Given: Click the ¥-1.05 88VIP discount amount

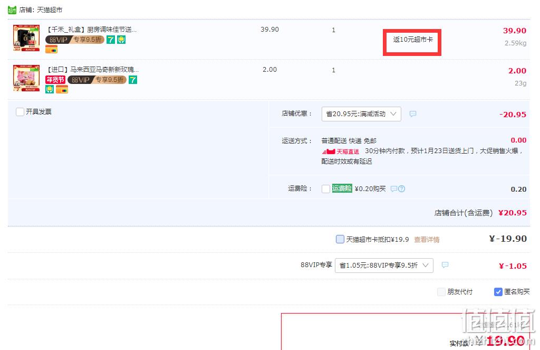Looking at the screenshot, I should pyautogui.click(x=513, y=266).
